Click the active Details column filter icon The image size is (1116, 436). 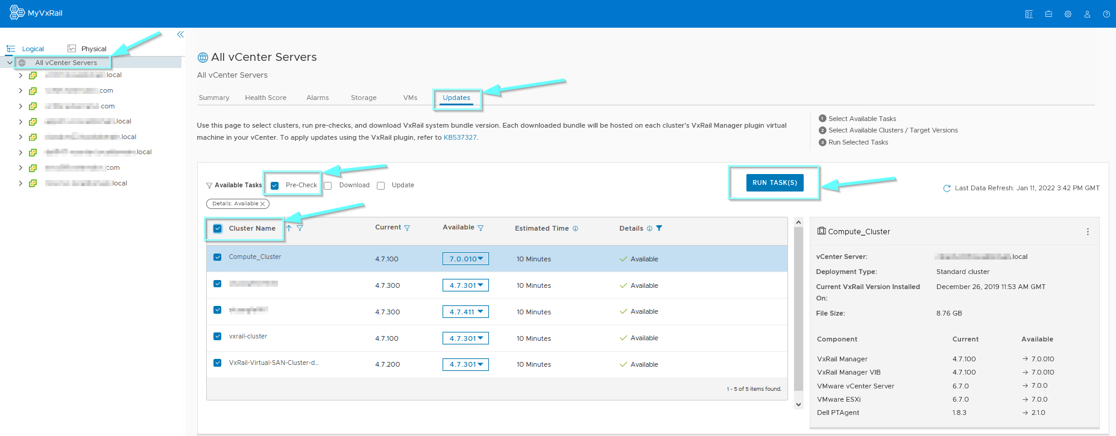(x=659, y=228)
